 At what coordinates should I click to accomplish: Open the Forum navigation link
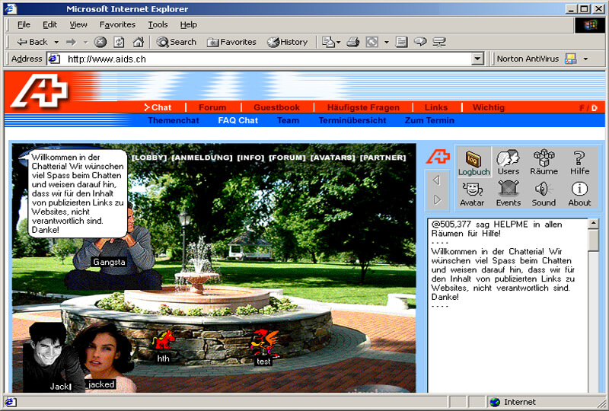[x=212, y=107]
